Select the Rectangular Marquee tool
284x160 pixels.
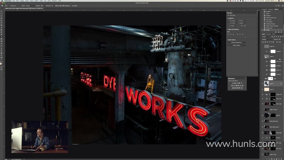(1, 14)
